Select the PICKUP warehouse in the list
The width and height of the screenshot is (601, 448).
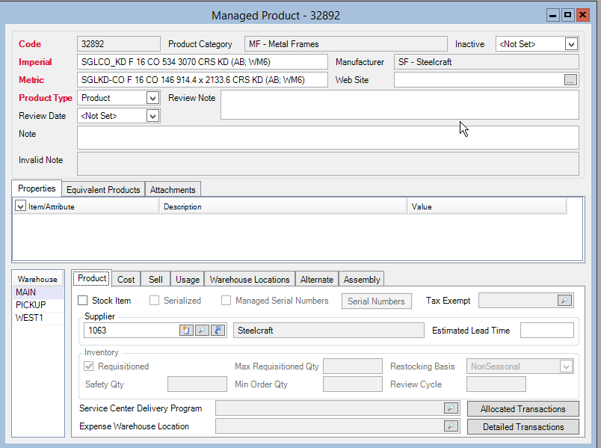tap(31, 305)
